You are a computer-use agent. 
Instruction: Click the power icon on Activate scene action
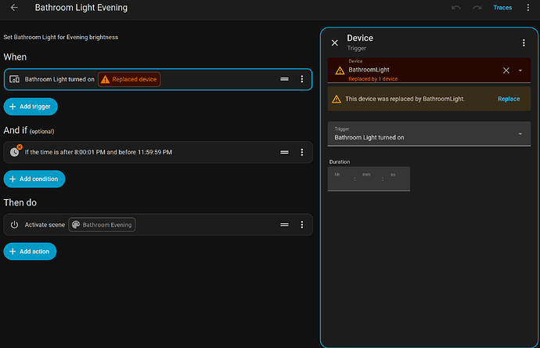pyautogui.click(x=14, y=225)
